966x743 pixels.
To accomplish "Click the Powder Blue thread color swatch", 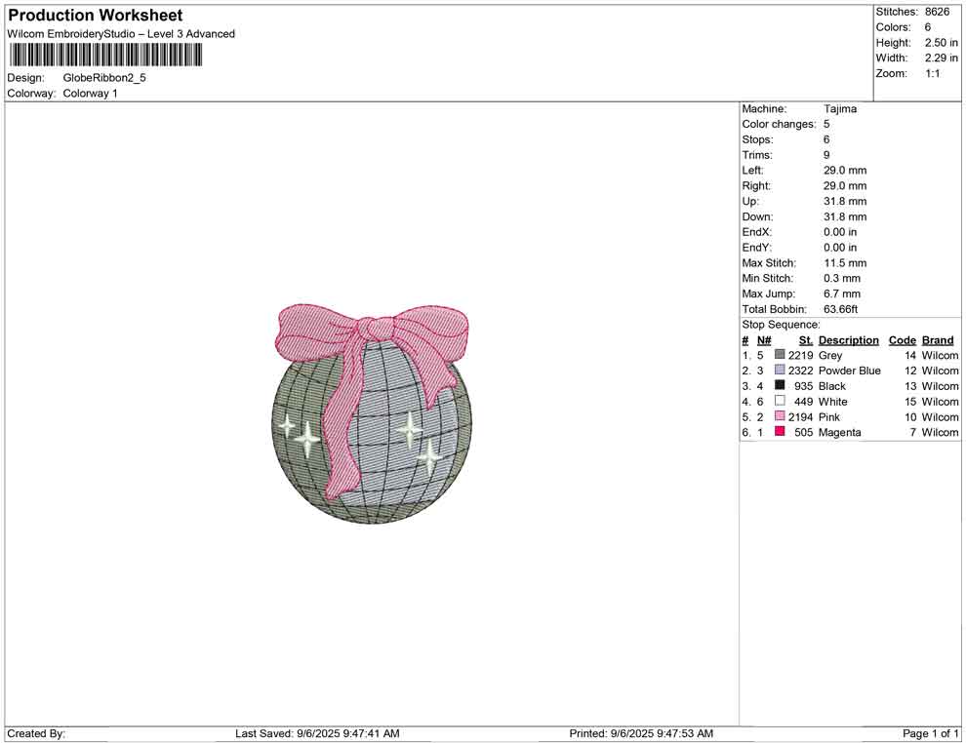I will click(780, 370).
